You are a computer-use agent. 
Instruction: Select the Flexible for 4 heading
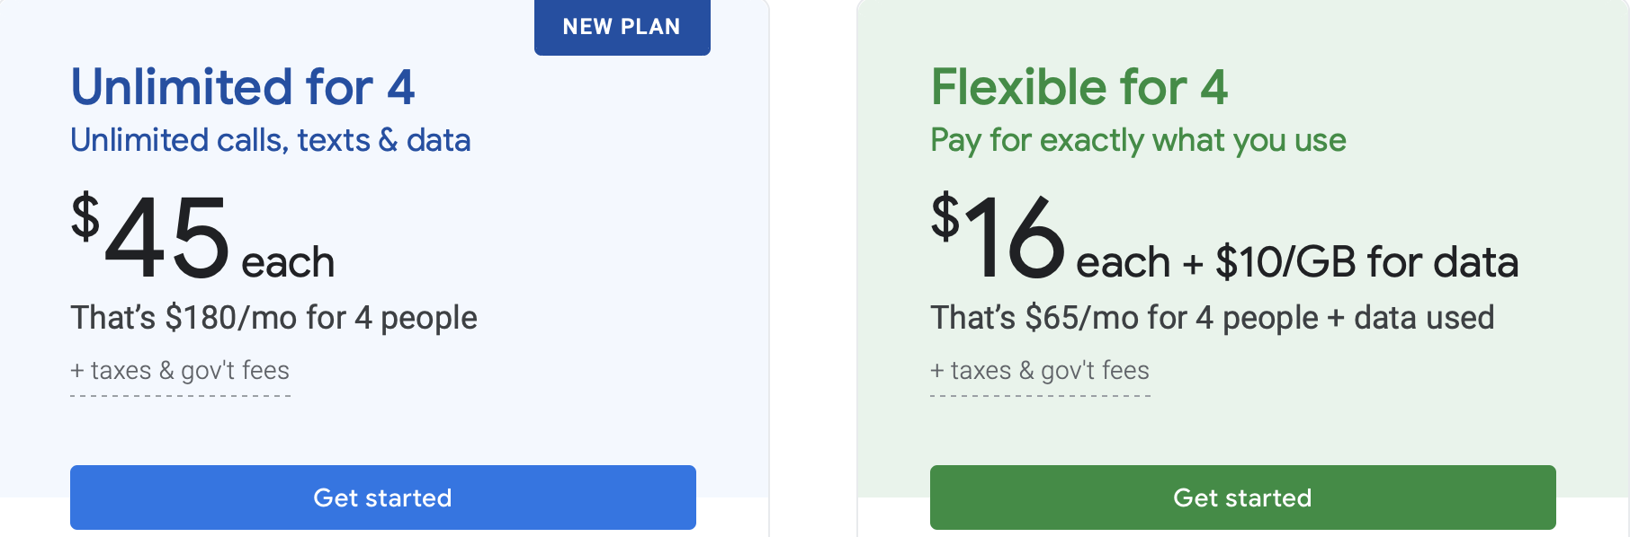click(x=1079, y=87)
